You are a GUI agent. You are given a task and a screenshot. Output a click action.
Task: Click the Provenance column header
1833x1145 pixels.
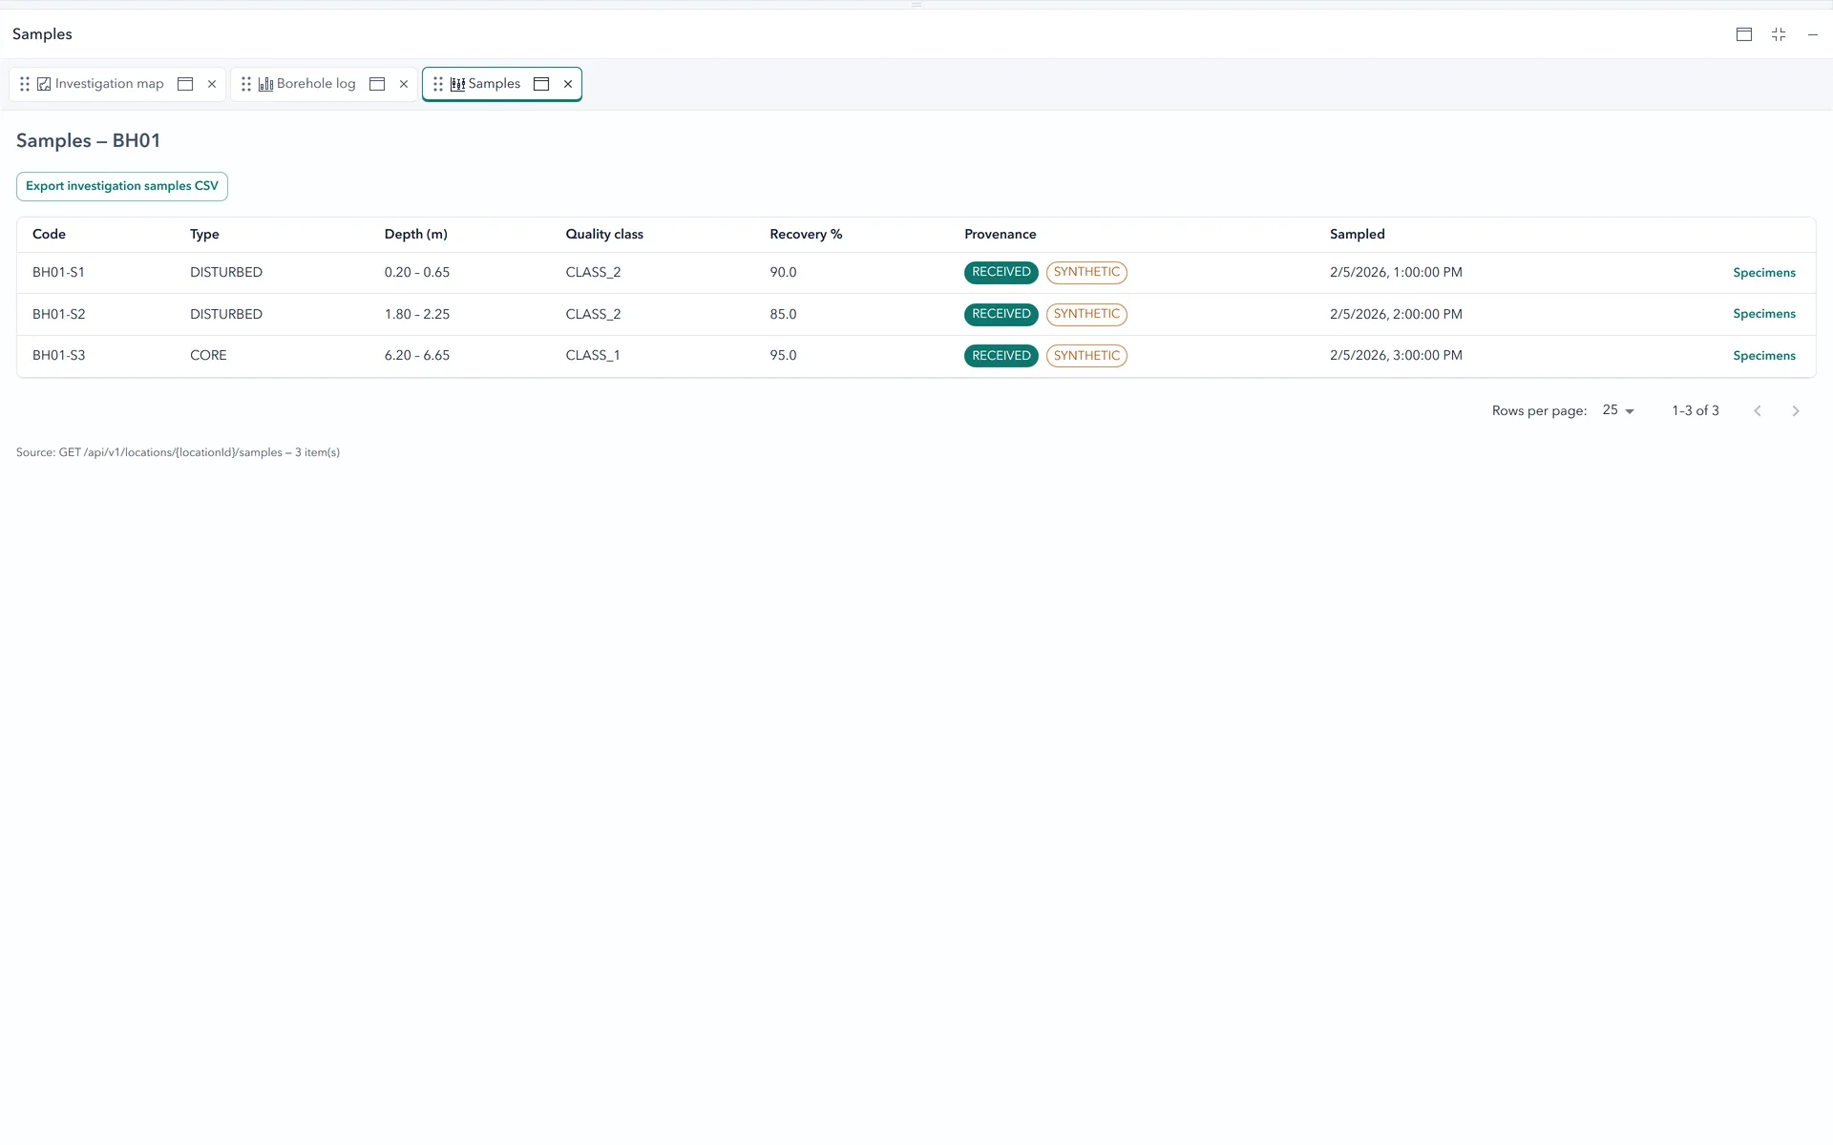(1001, 235)
